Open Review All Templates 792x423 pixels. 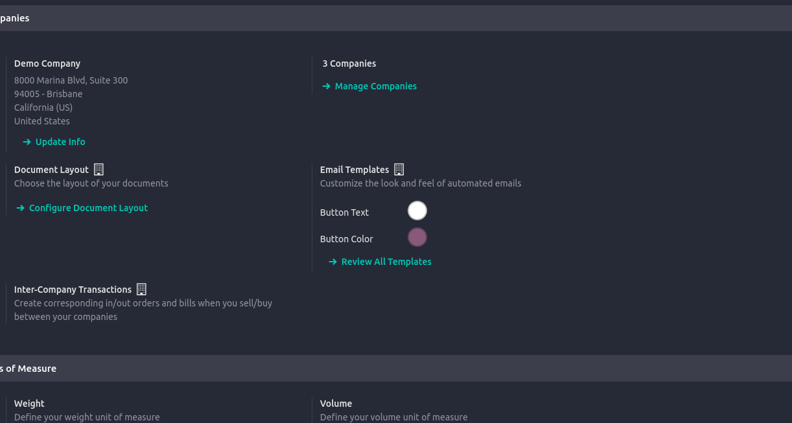(386, 262)
